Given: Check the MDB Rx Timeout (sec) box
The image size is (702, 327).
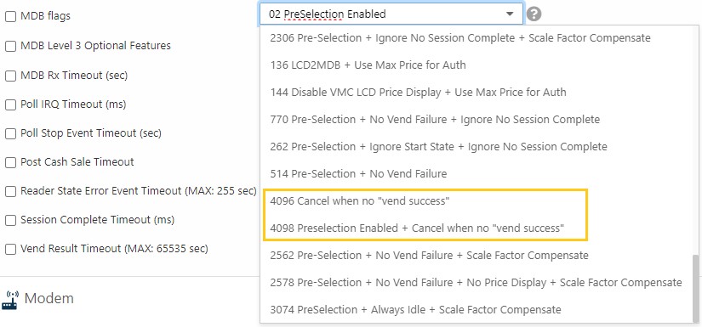Looking at the screenshot, I should click(x=10, y=76).
